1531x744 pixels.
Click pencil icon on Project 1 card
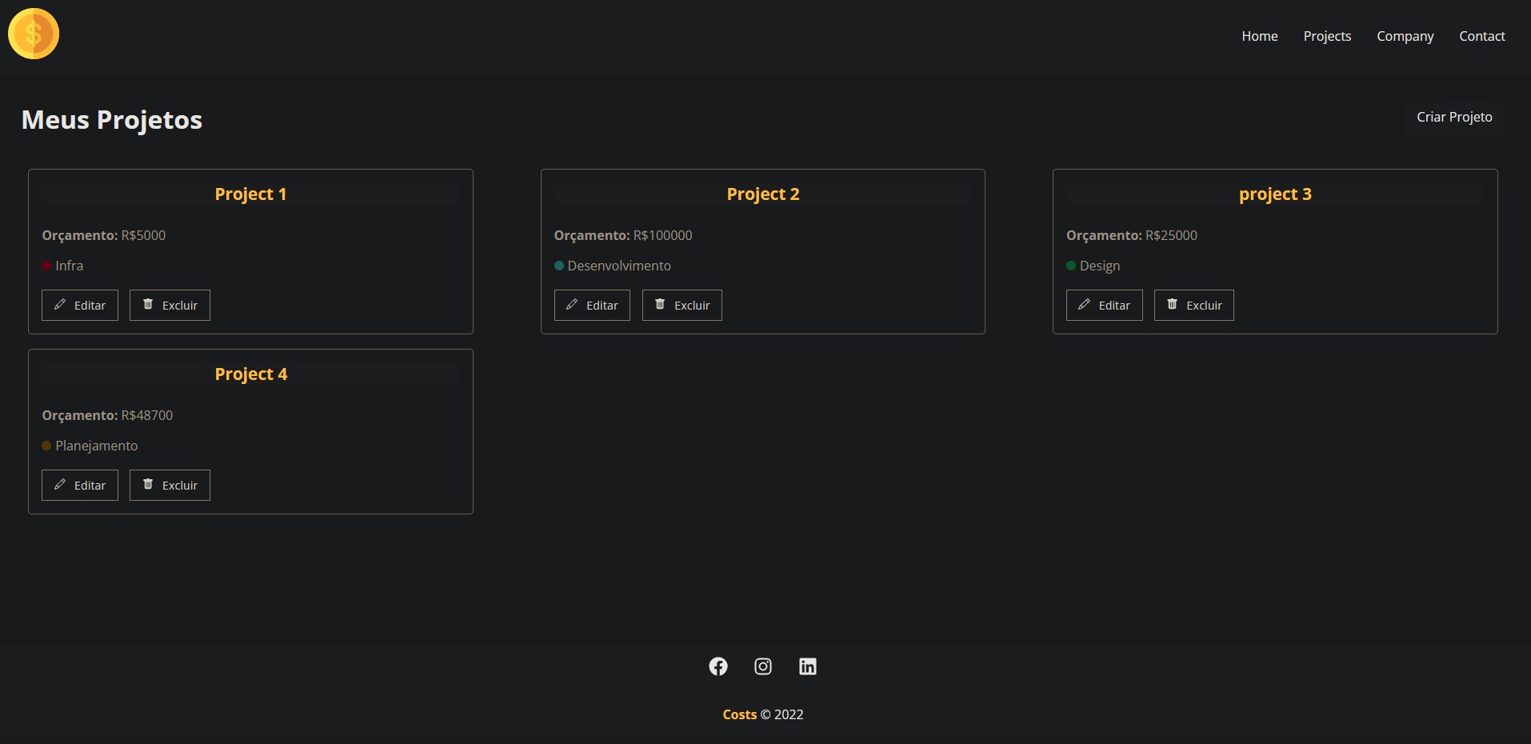click(x=60, y=305)
